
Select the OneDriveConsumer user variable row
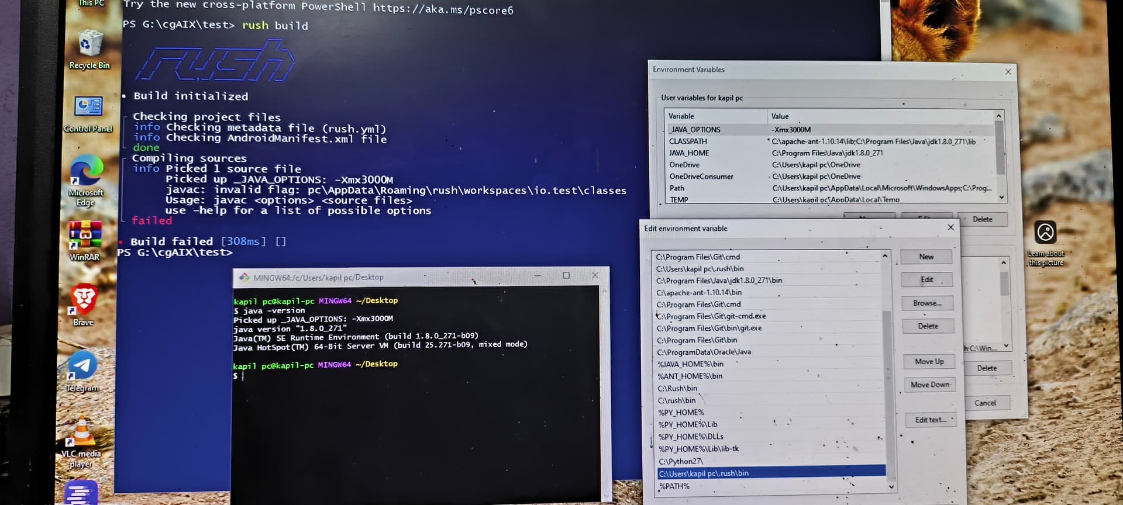coord(829,177)
